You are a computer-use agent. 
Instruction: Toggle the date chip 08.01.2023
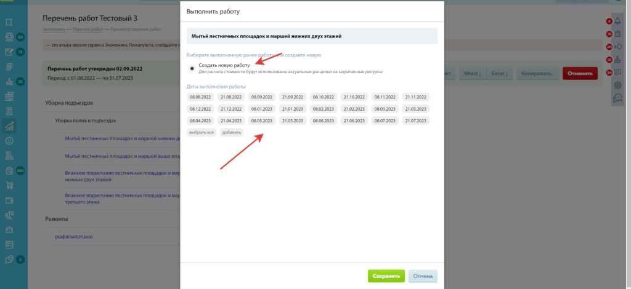[262, 109]
